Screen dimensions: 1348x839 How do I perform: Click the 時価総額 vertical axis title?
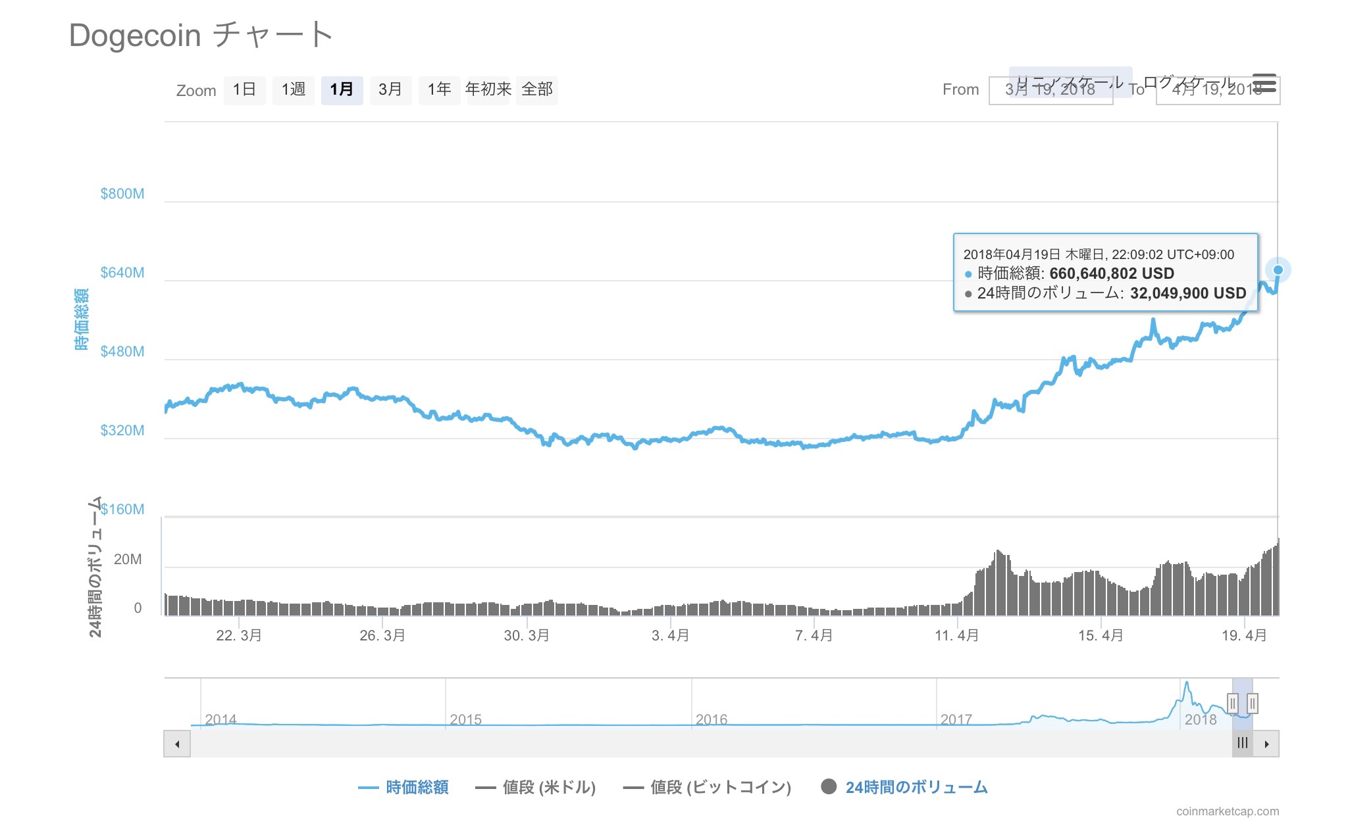tap(81, 319)
